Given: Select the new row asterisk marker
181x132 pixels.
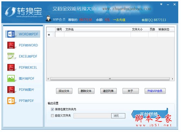Looking at the screenshot, I should (49, 35).
